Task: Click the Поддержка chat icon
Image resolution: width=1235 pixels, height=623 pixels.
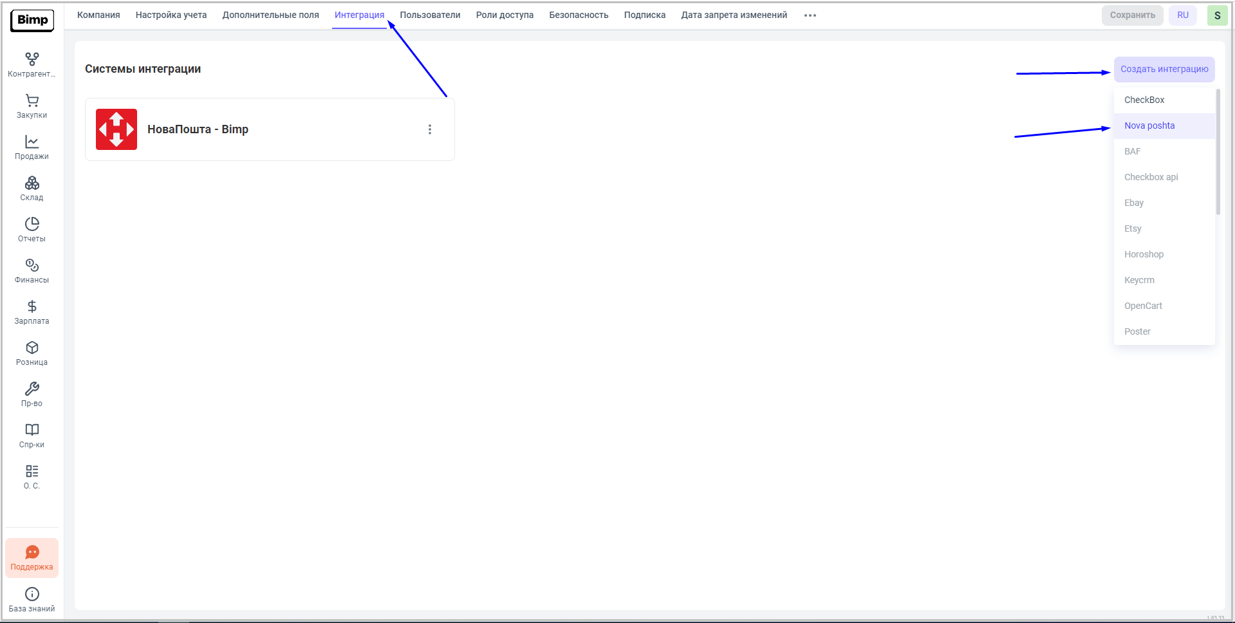Action: click(x=32, y=552)
